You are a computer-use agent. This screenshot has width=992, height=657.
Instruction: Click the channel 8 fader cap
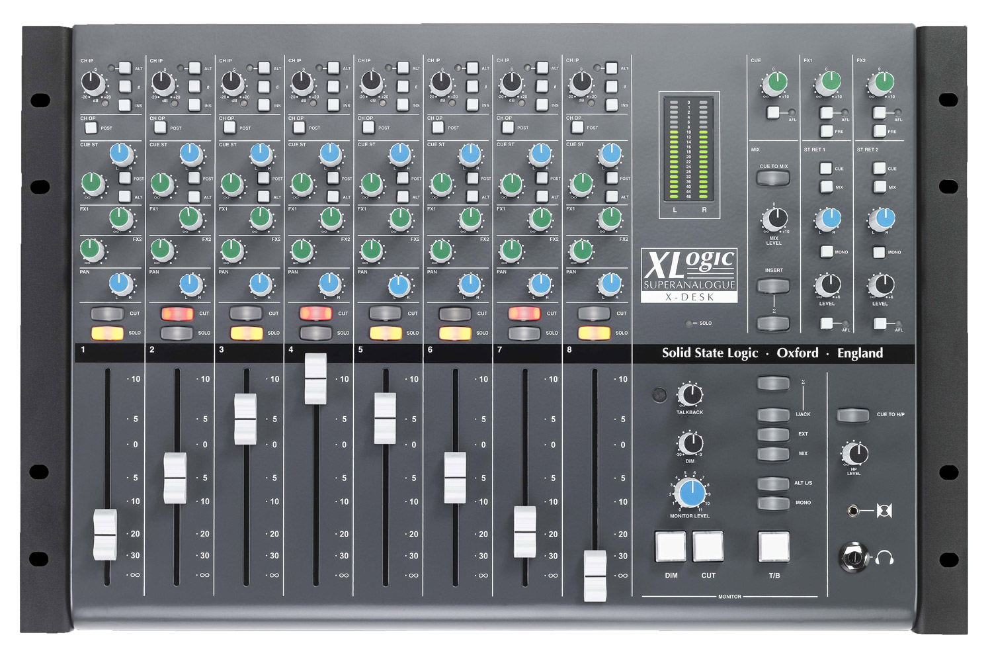(x=595, y=576)
